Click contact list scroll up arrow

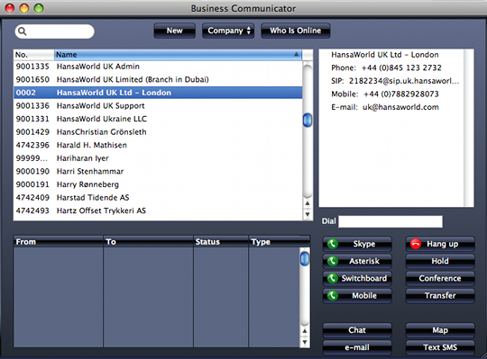[308, 203]
